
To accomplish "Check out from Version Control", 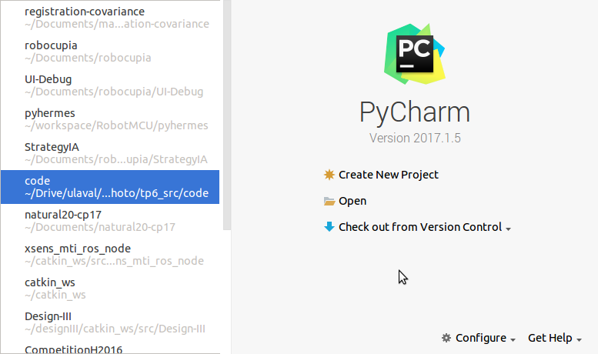I will [420, 227].
